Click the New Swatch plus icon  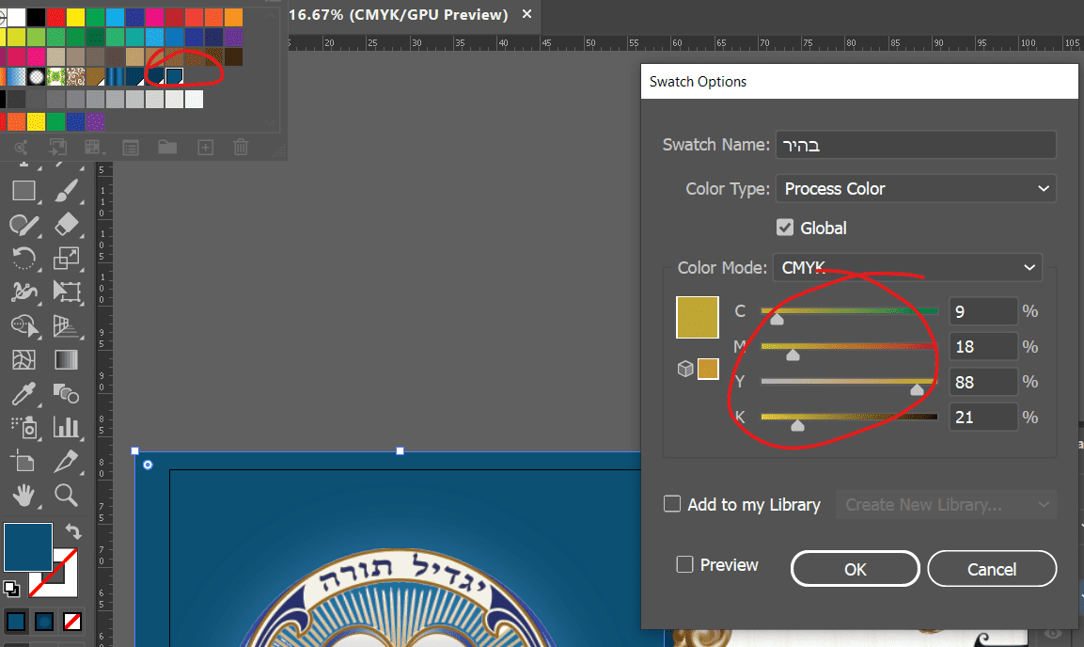point(205,148)
